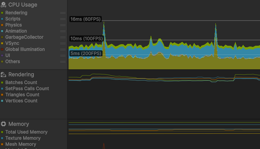
Task: Toggle the Texture Memory series swatch
Action: pos(2,138)
